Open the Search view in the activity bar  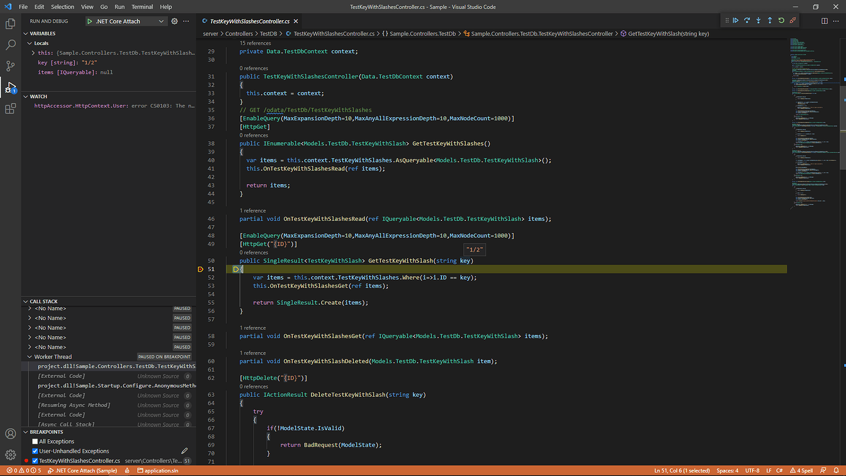10,44
